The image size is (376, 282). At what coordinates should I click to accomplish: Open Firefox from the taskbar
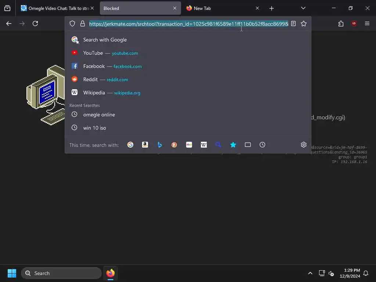(x=111, y=273)
